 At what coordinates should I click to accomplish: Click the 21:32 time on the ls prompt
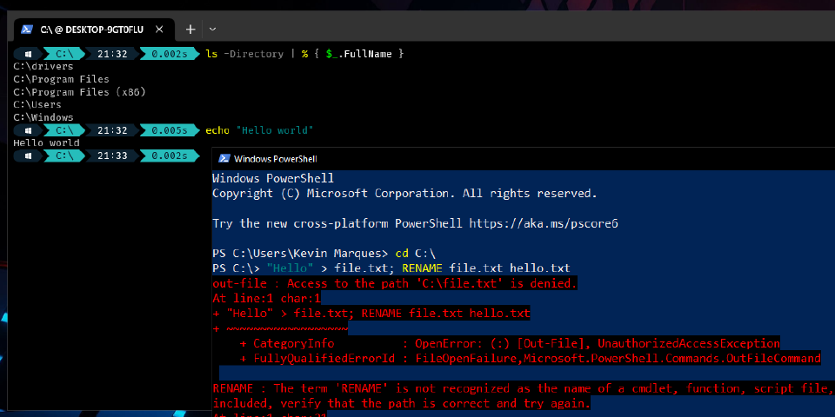pyautogui.click(x=112, y=54)
